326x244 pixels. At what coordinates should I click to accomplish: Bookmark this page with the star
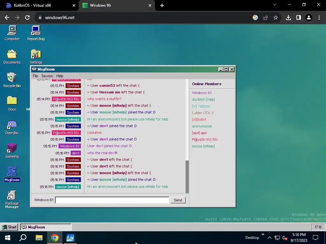[x=276, y=17]
